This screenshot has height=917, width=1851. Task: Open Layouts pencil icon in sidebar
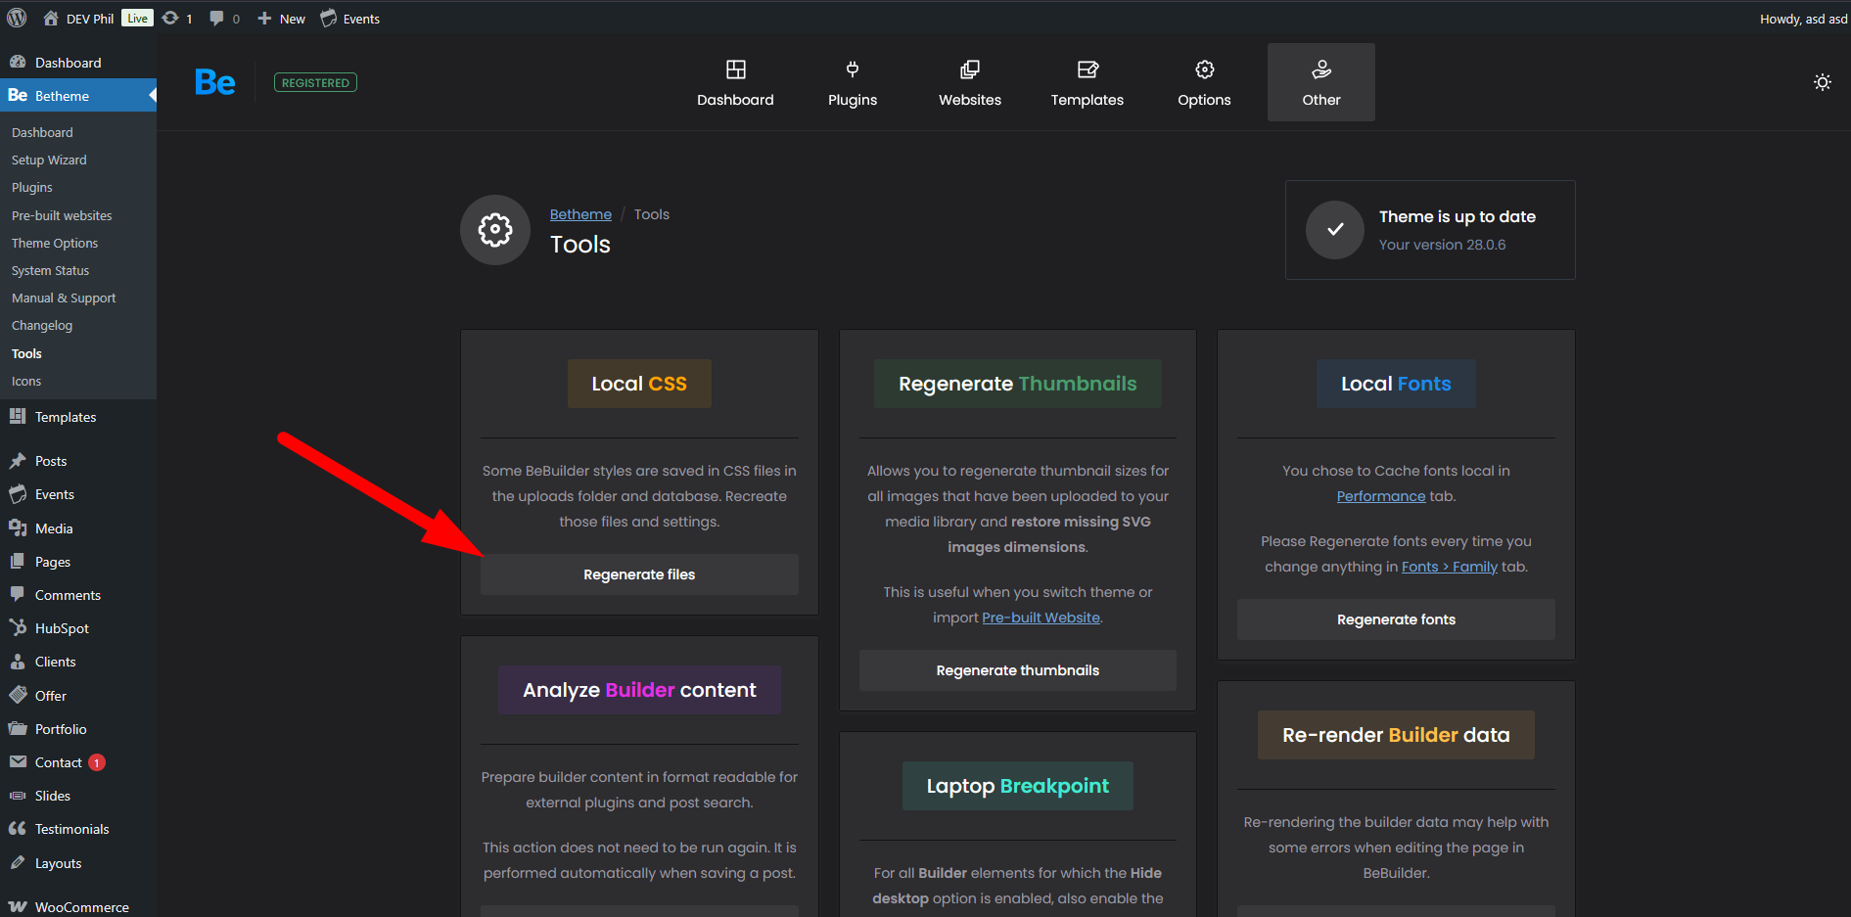click(17, 862)
